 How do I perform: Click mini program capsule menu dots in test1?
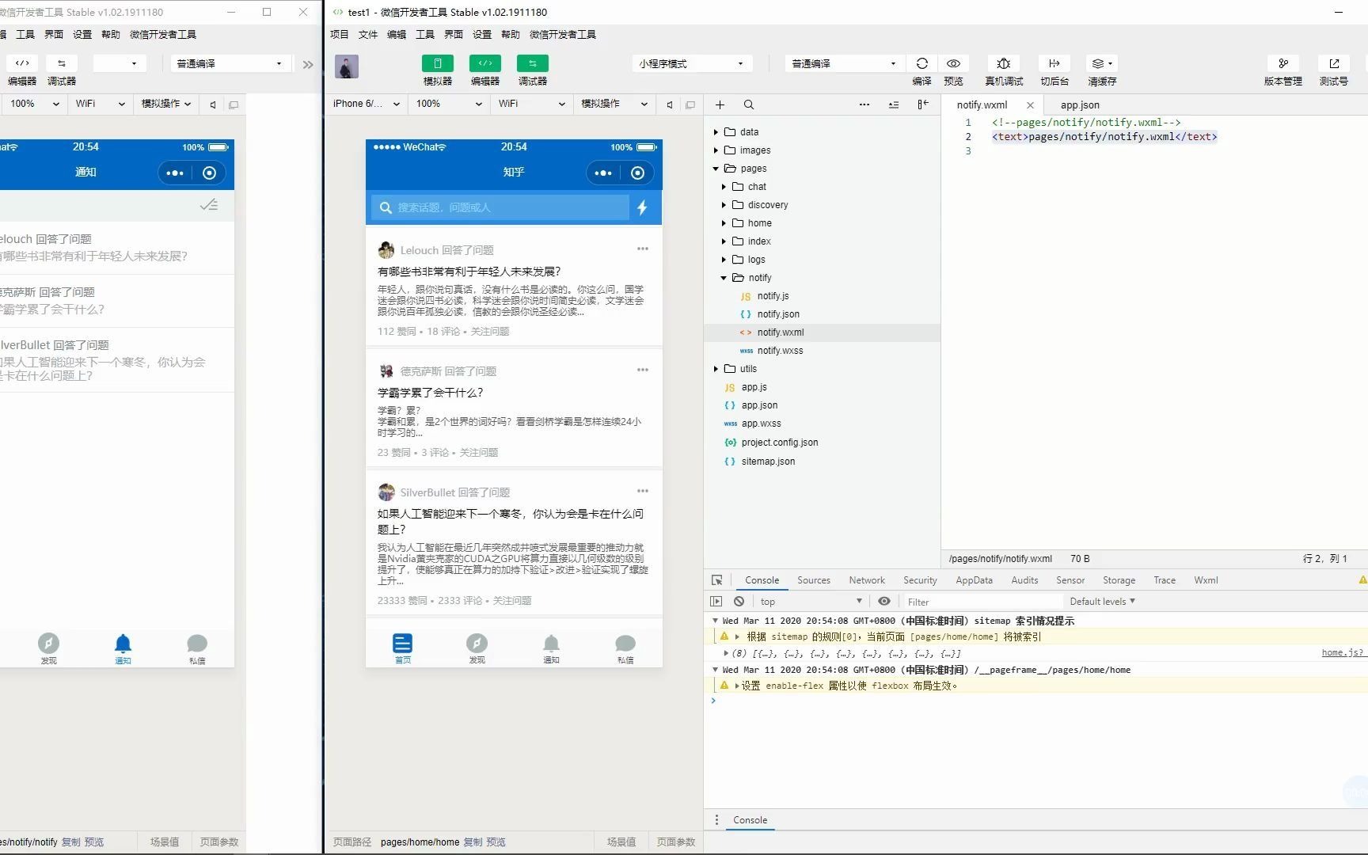603,173
